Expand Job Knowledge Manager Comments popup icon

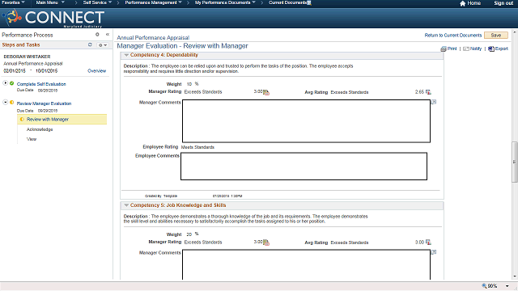coord(434,252)
